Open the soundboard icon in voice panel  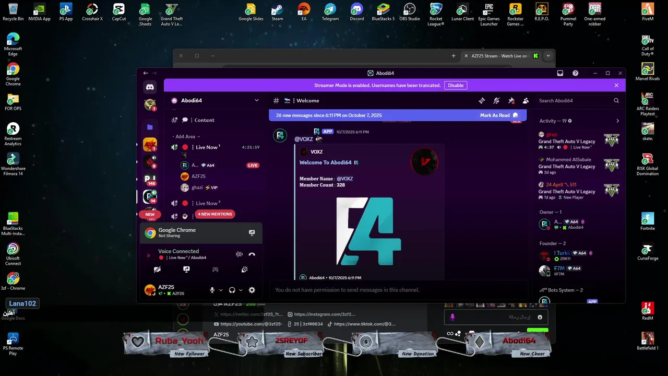(244, 269)
